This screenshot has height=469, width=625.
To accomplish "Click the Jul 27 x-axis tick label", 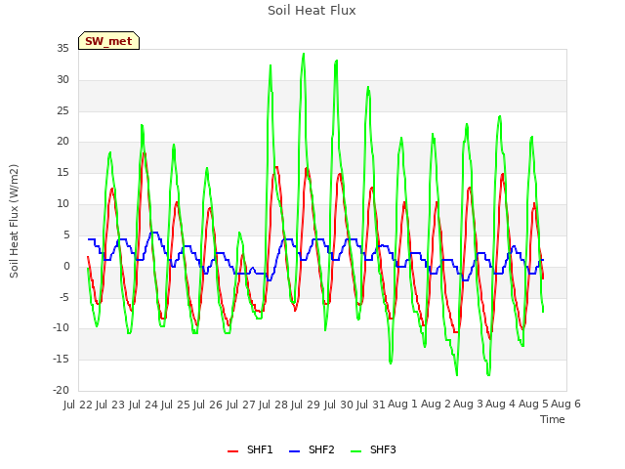I will (241, 405).
